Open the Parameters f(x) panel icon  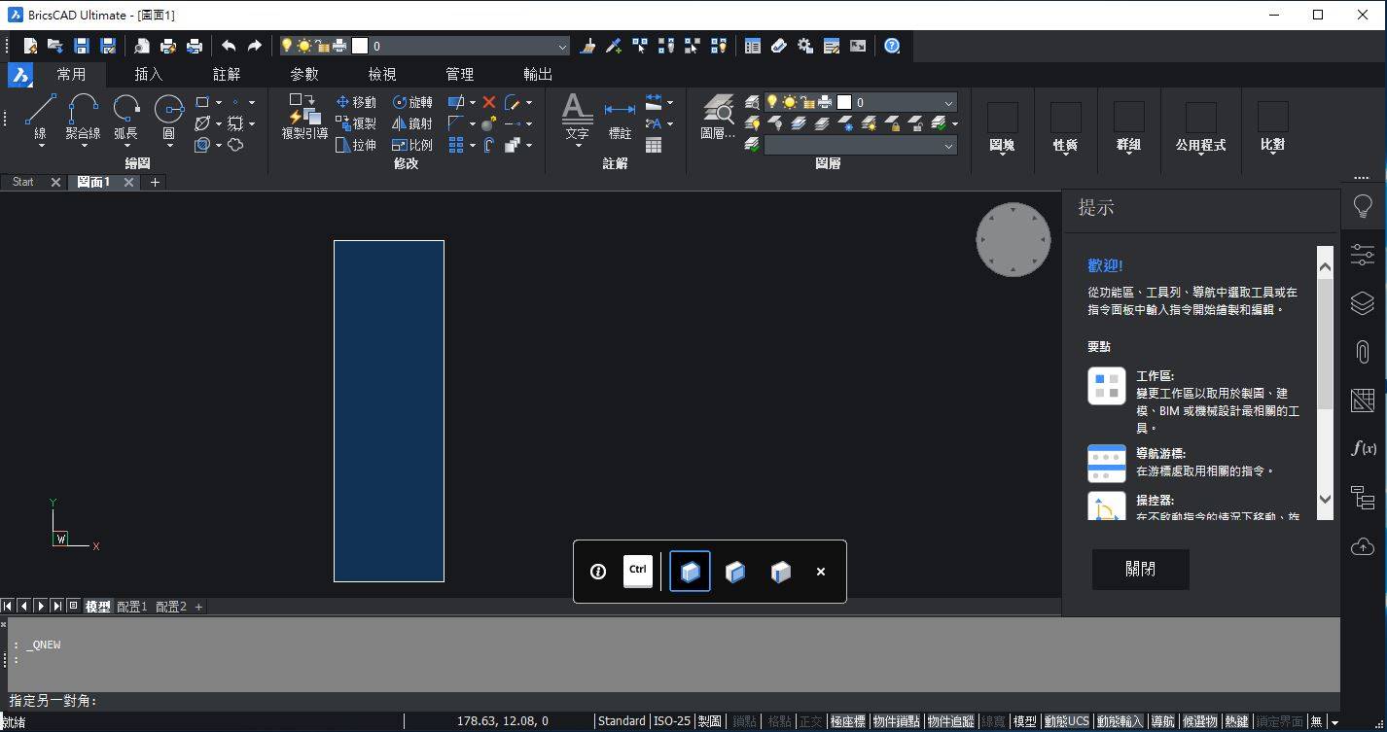1363,448
